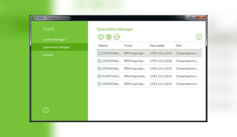Click file icon of 413957f1423 row
Viewport: 237px width, 137px height.
tap(99, 76)
